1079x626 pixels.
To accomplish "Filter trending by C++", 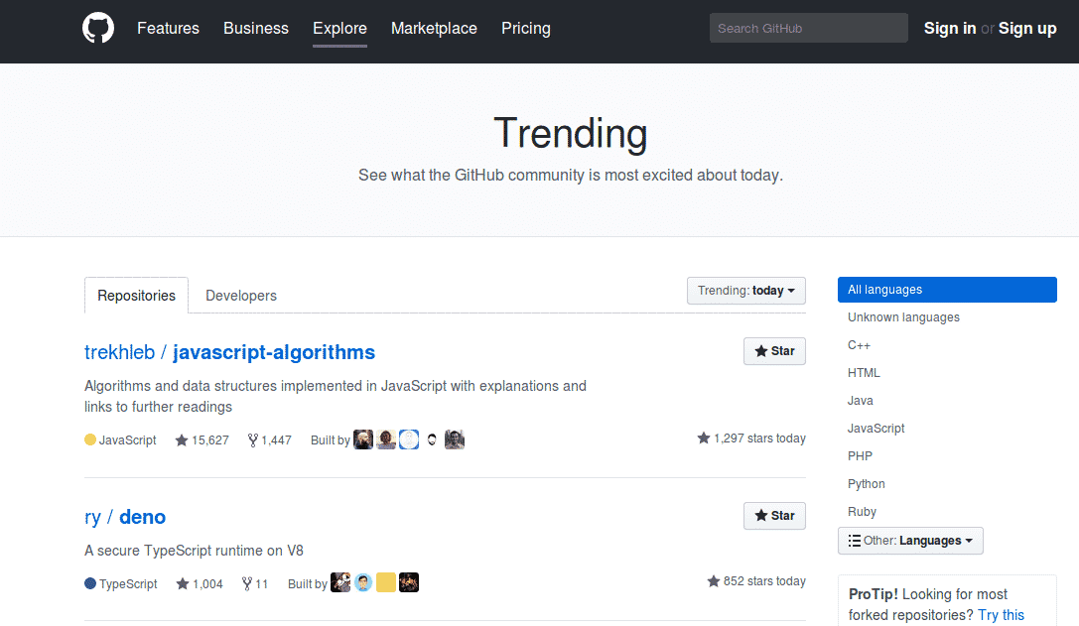I will (859, 345).
